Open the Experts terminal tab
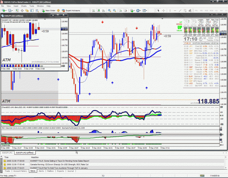Image resolution: width=228 pixels, height=178 pixels. tap(60, 171)
